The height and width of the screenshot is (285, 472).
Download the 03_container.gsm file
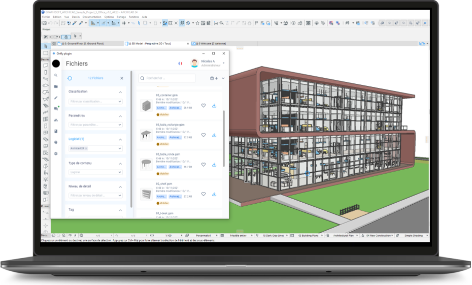(214, 106)
